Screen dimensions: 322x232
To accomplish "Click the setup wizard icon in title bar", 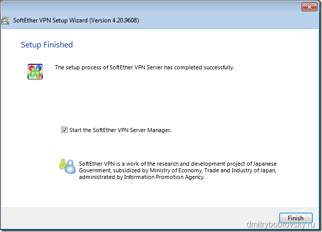I will point(5,20).
